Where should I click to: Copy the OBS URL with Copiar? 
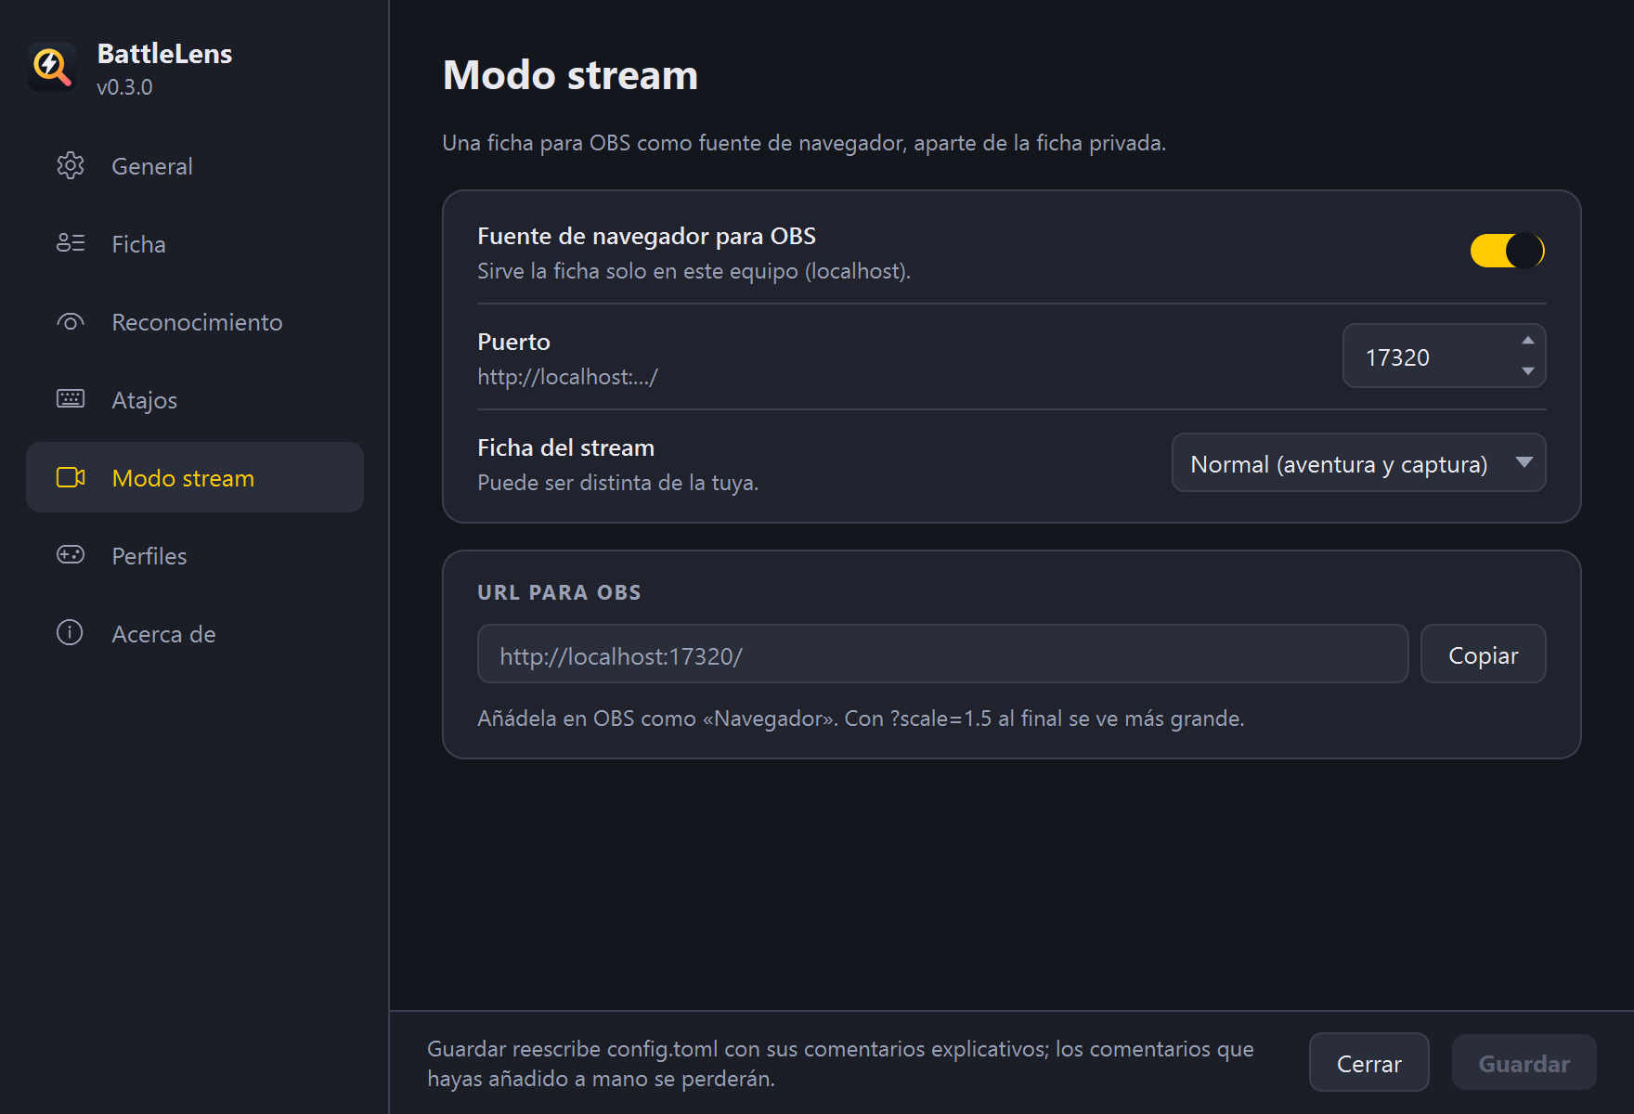point(1483,654)
